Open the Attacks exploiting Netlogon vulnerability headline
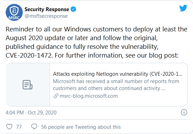Screen dimensions: 193x134 click(118, 74)
